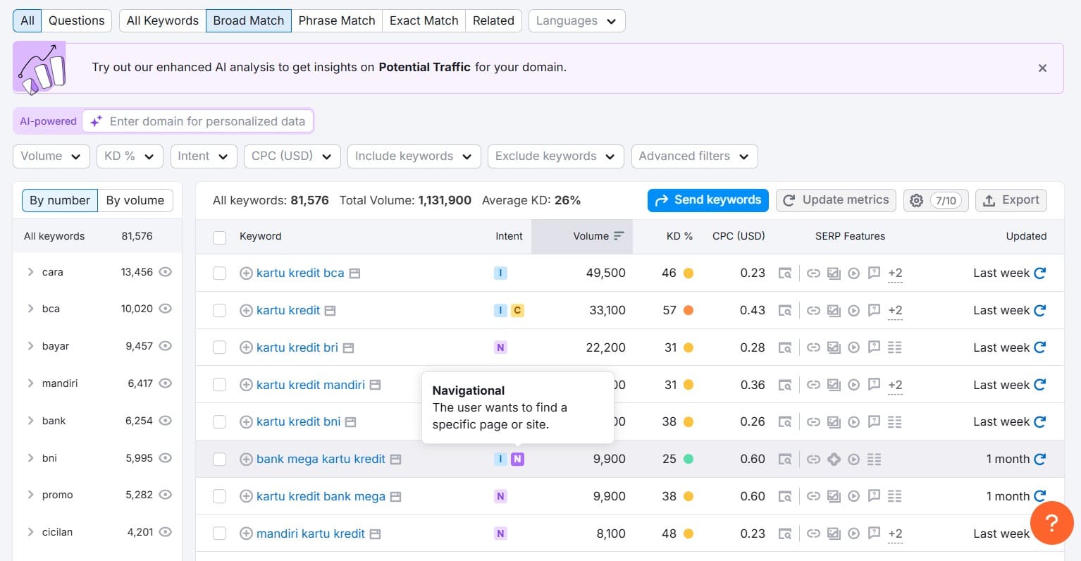Viewport: 1081px width, 561px height.
Task: Open the Languages dropdown
Action: [576, 21]
